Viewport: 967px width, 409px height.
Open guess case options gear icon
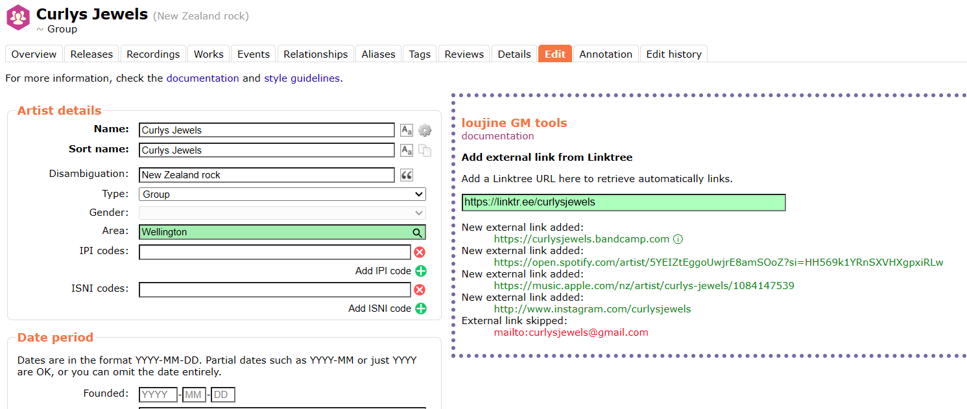click(425, 130)
